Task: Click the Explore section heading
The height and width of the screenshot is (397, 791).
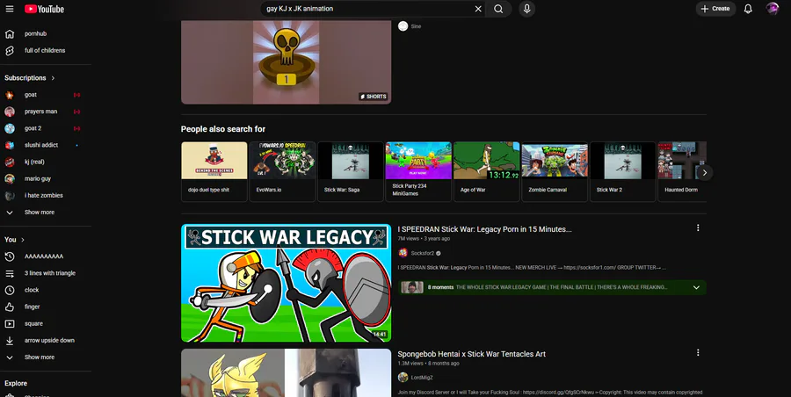Action: point(16,383)
